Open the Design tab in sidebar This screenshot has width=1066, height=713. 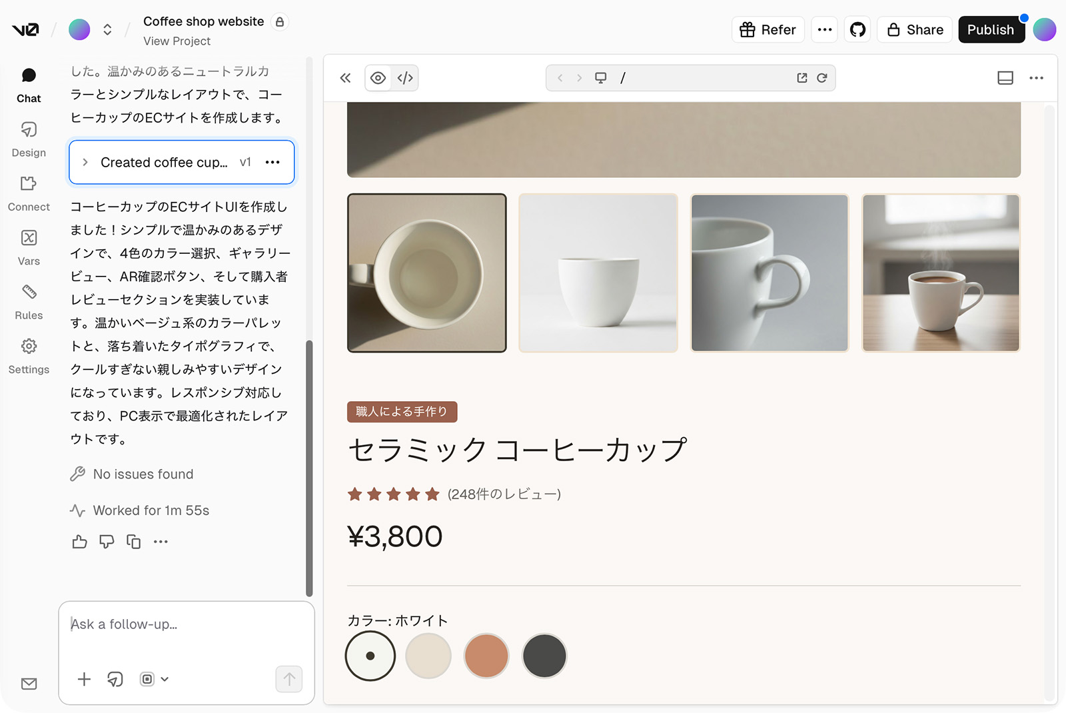[x=29, y=139]
